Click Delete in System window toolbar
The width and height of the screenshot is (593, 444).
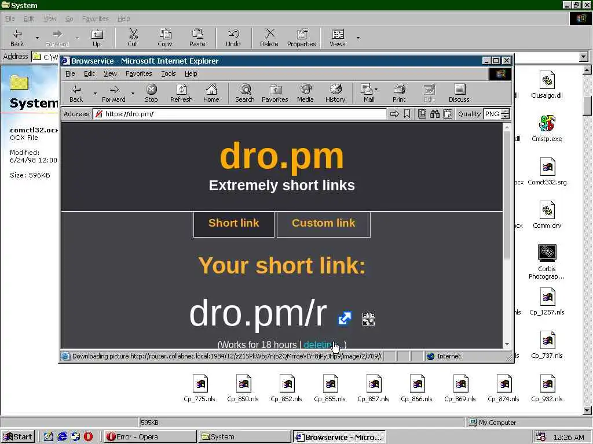269,38
